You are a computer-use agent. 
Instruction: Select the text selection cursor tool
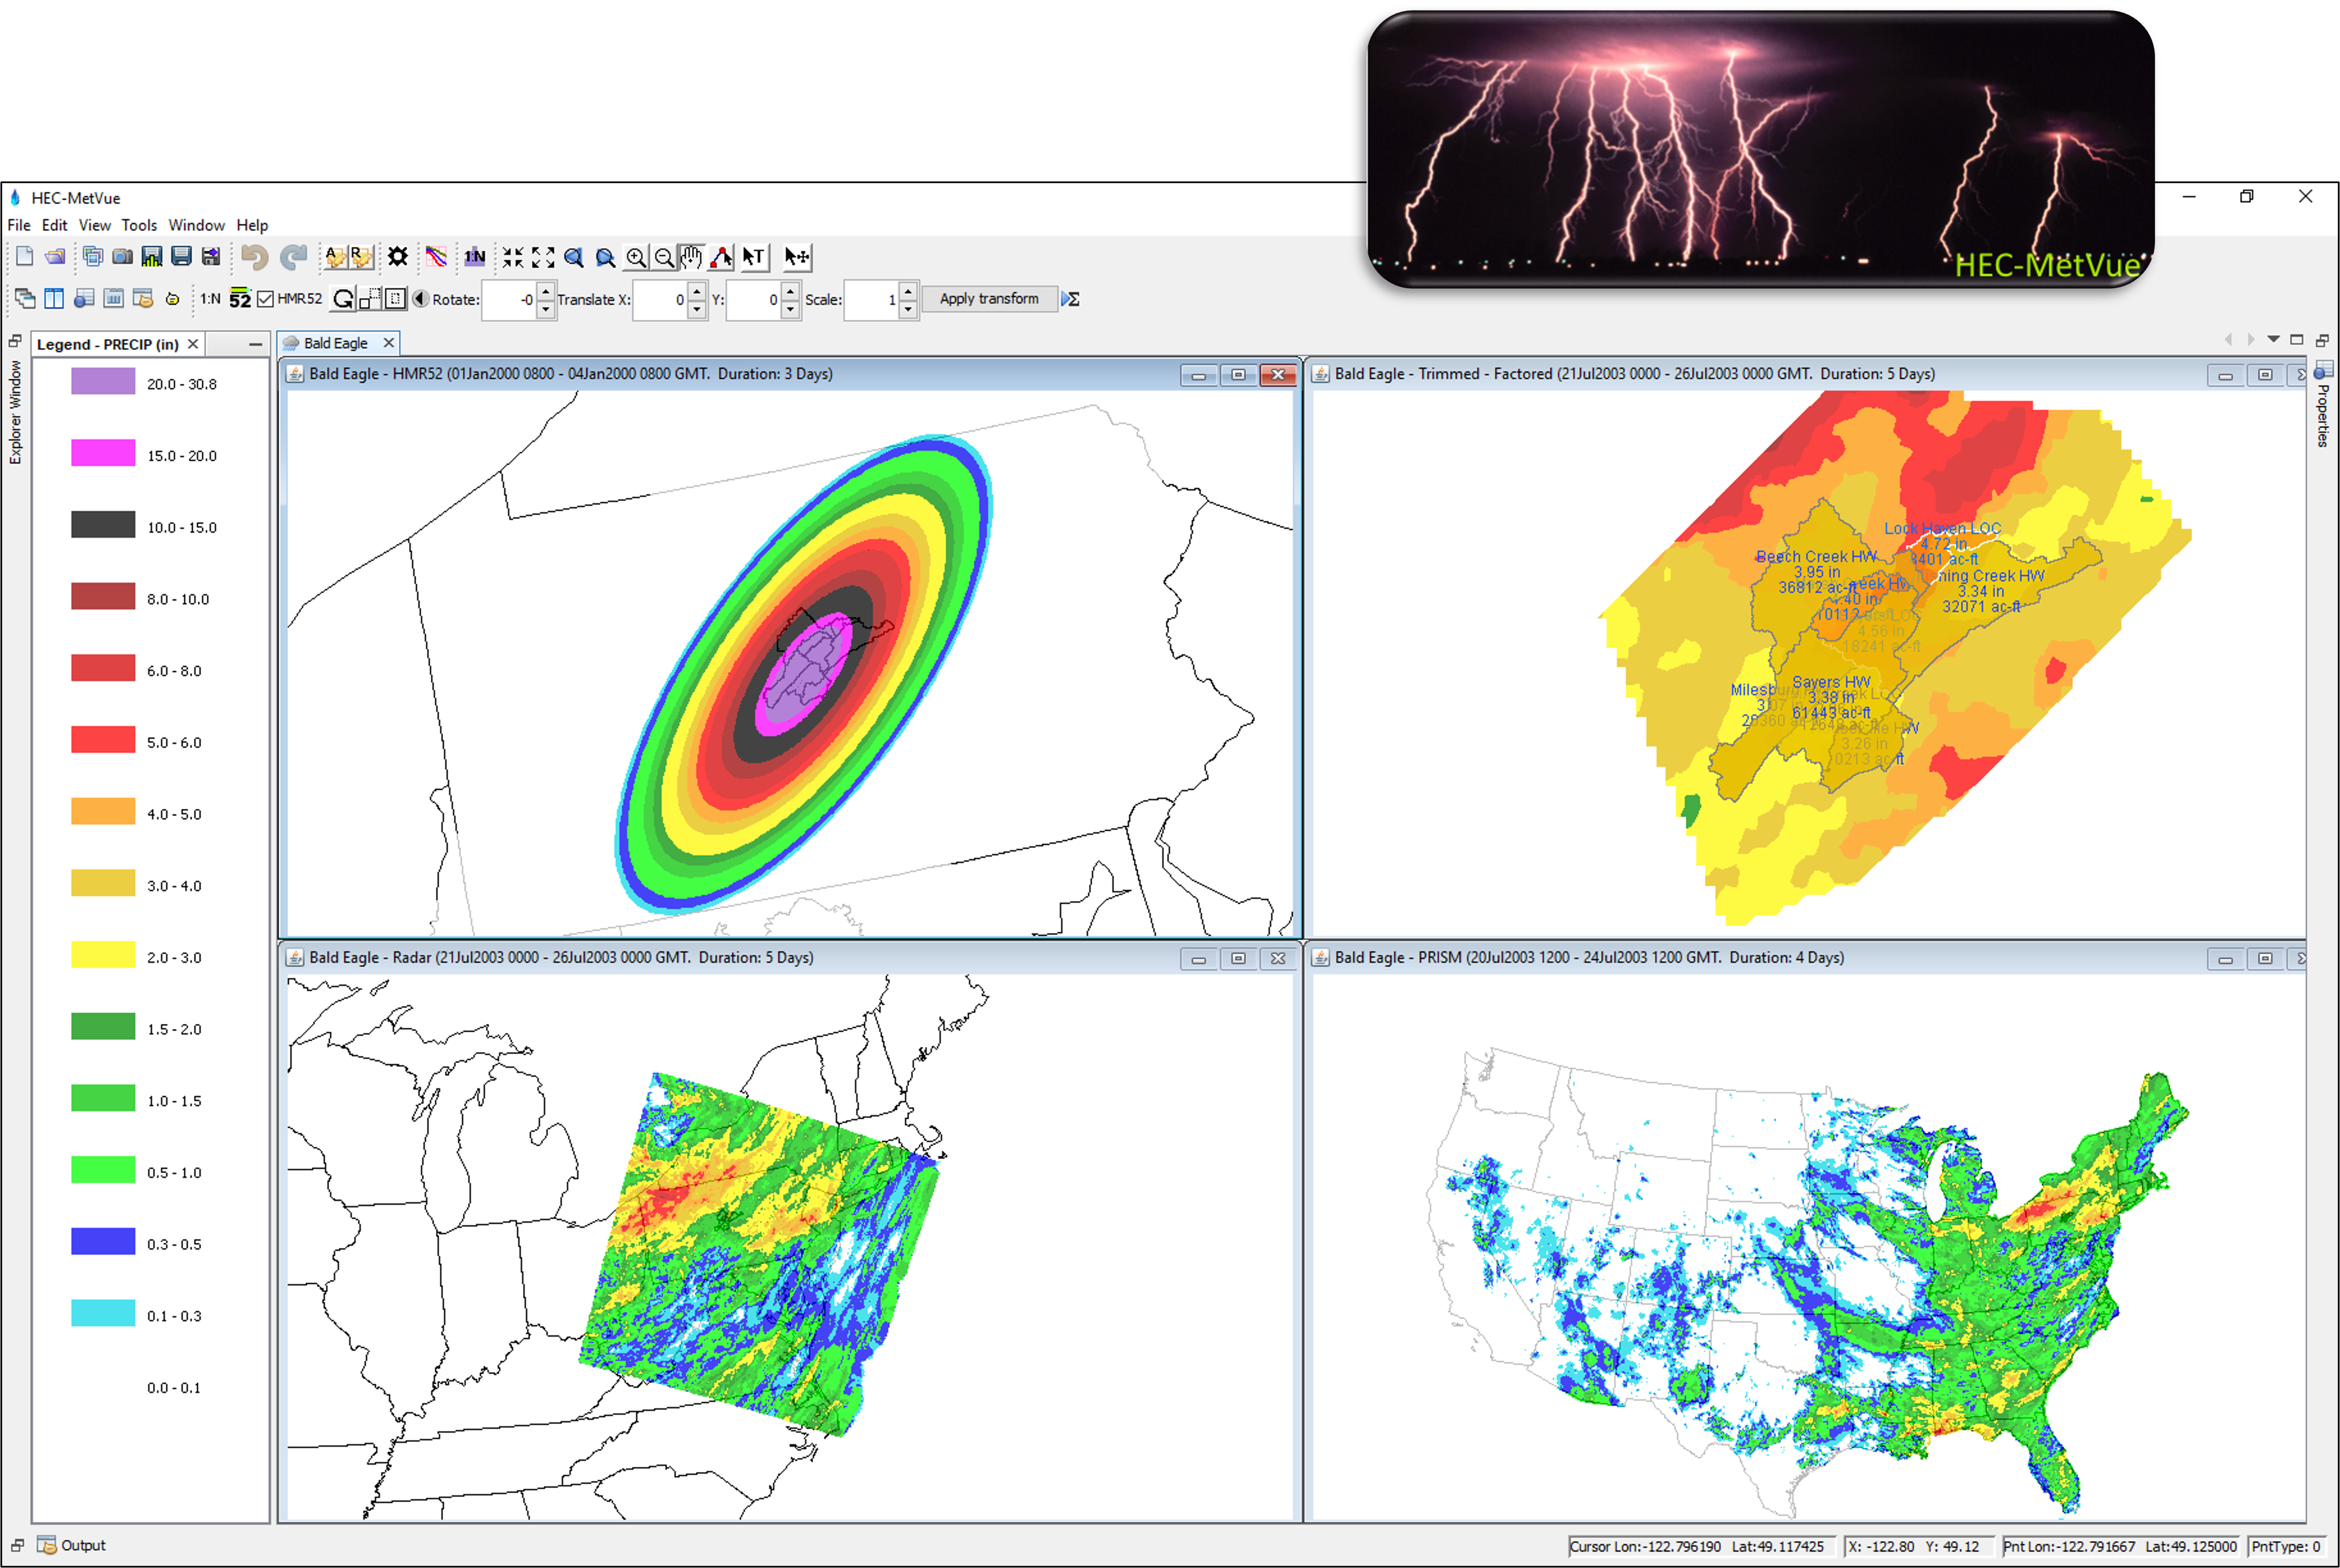[754, 257]
